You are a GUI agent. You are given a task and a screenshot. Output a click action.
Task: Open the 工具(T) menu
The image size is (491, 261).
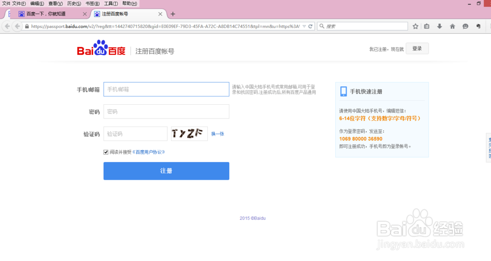111,3
